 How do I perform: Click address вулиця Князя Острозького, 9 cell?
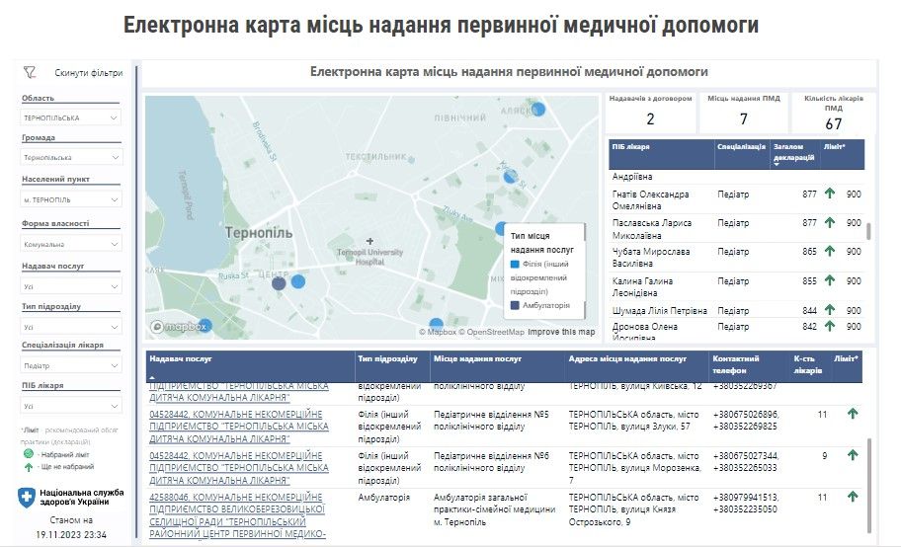click(x=634, y=509)
